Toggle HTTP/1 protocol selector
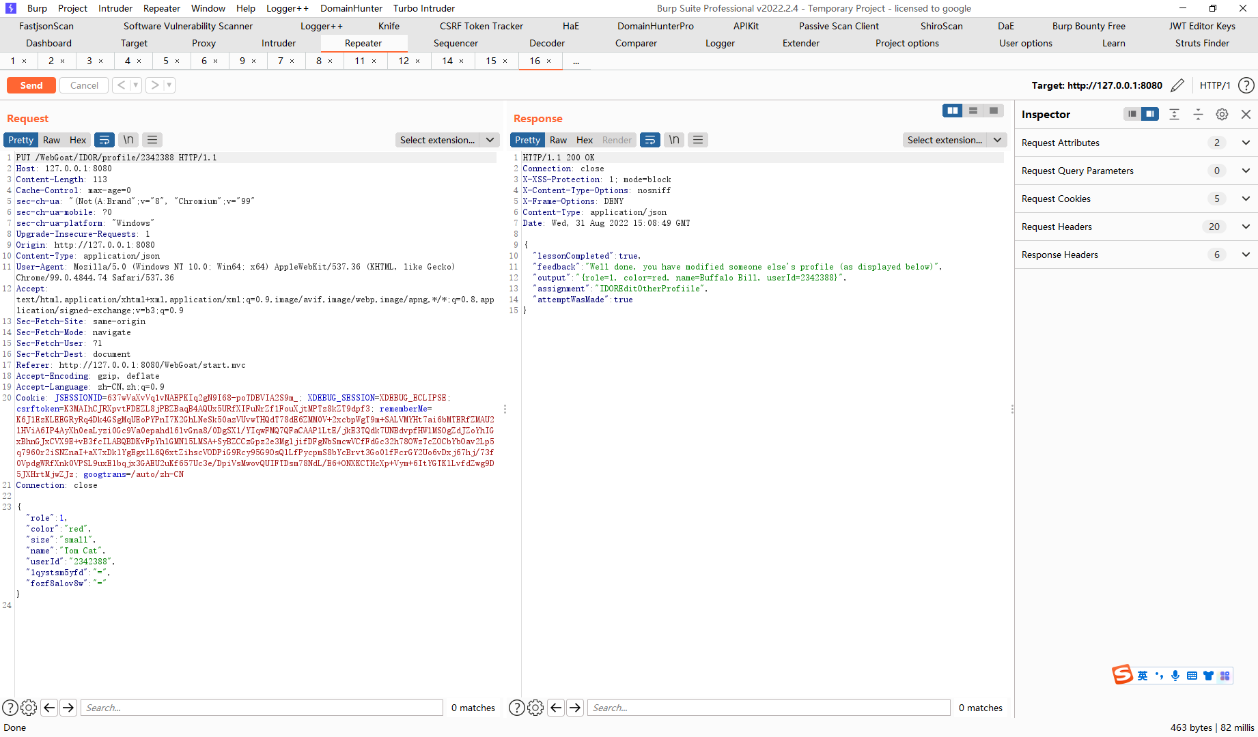Viewport: 1258px width, 737px height. [1215, 85]
